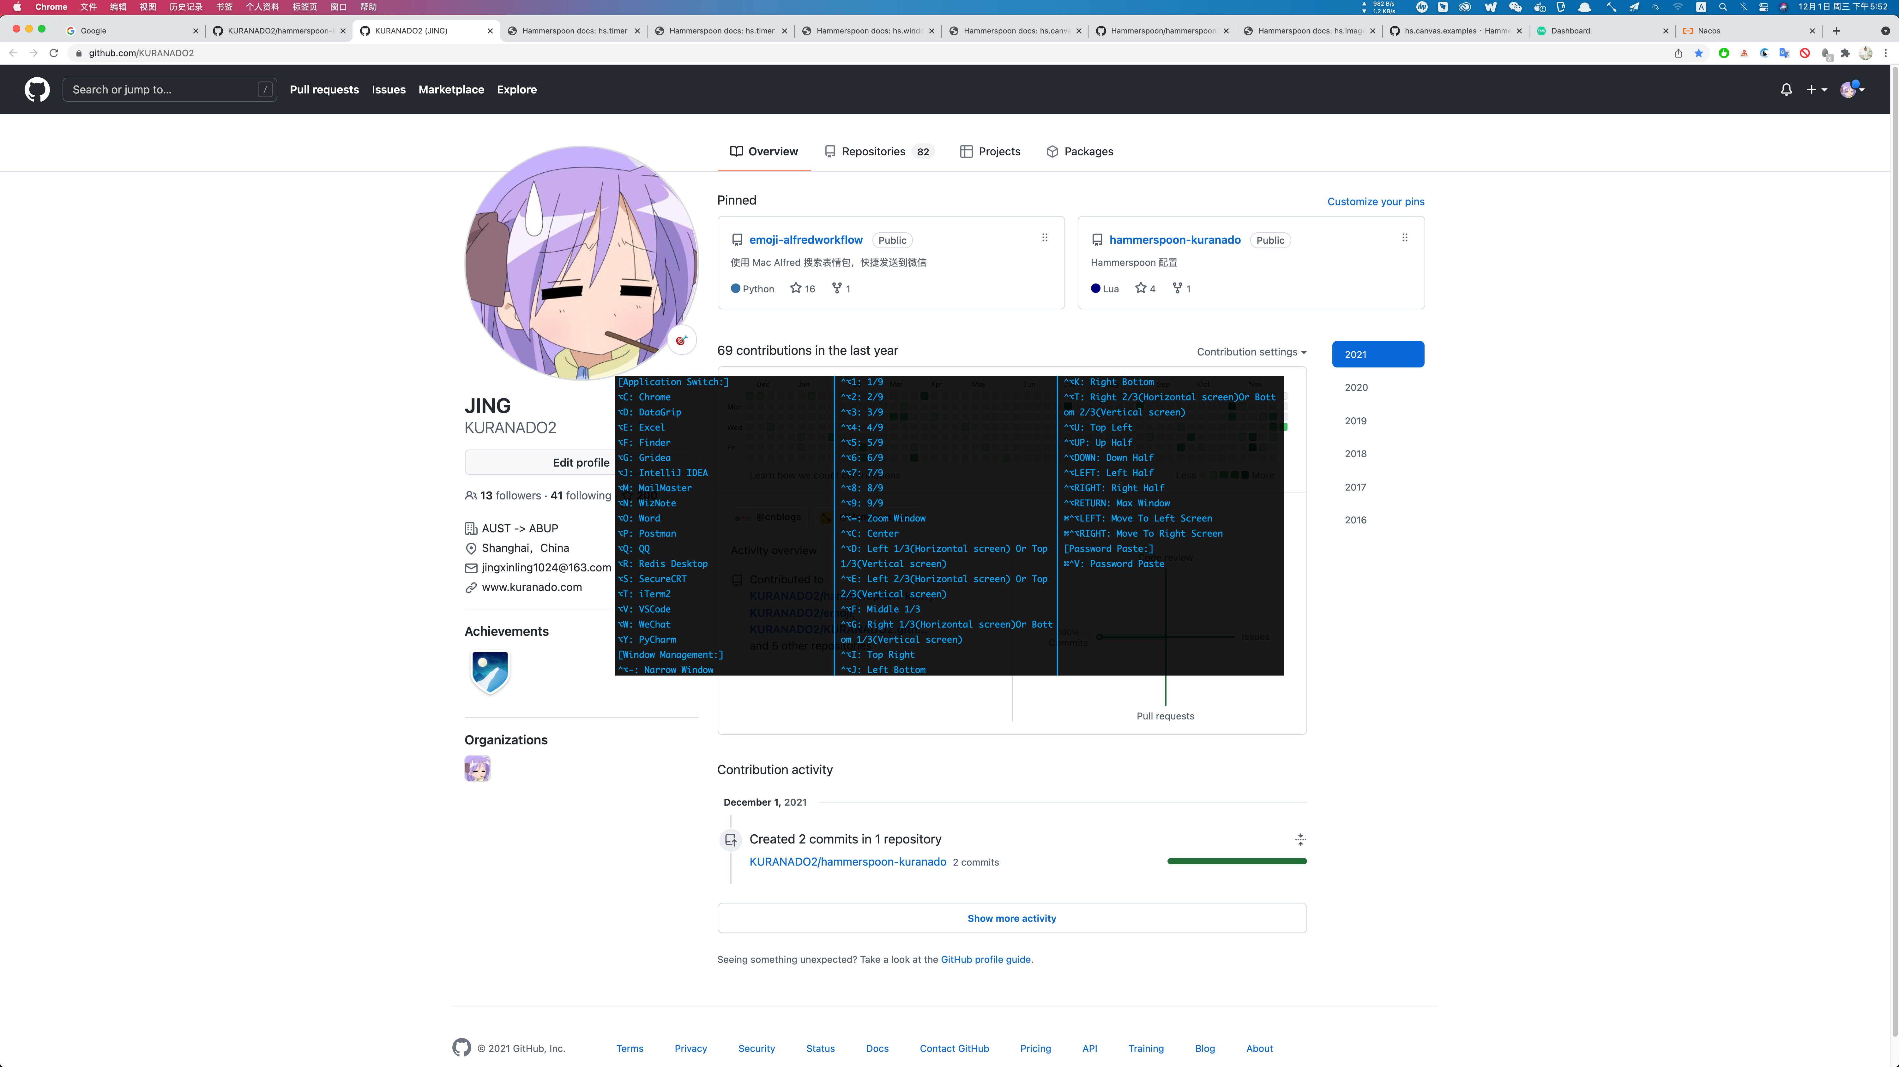Open the plus create-new dropdown
This screenshot has width=1899, height=1067.
tap(1816, 89)
